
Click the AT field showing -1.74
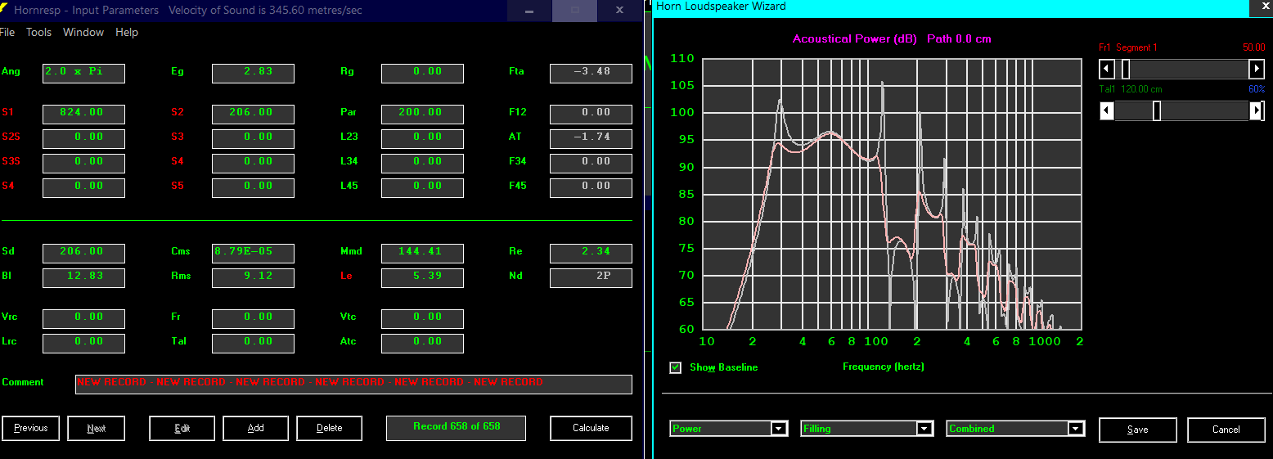tap(592, 138)
